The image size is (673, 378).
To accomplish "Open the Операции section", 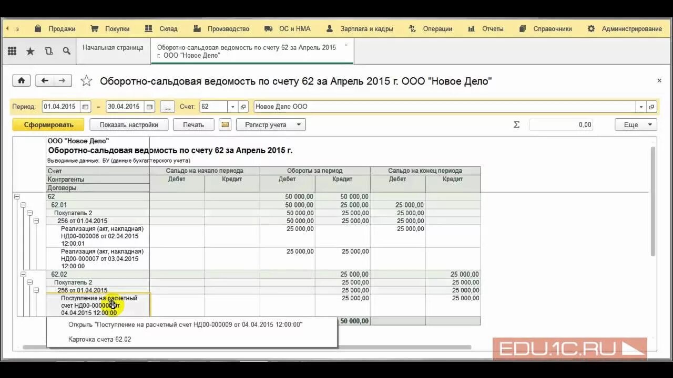I will (x=431, y=29).
